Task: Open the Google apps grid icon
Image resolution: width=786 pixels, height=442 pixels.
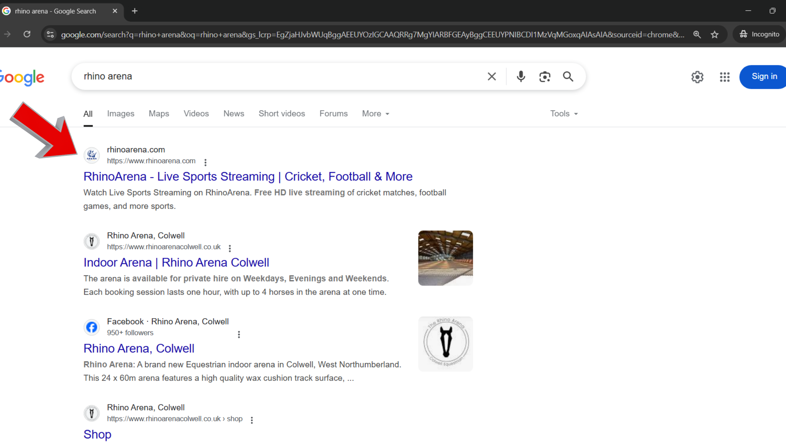Action: coord(725,77)
